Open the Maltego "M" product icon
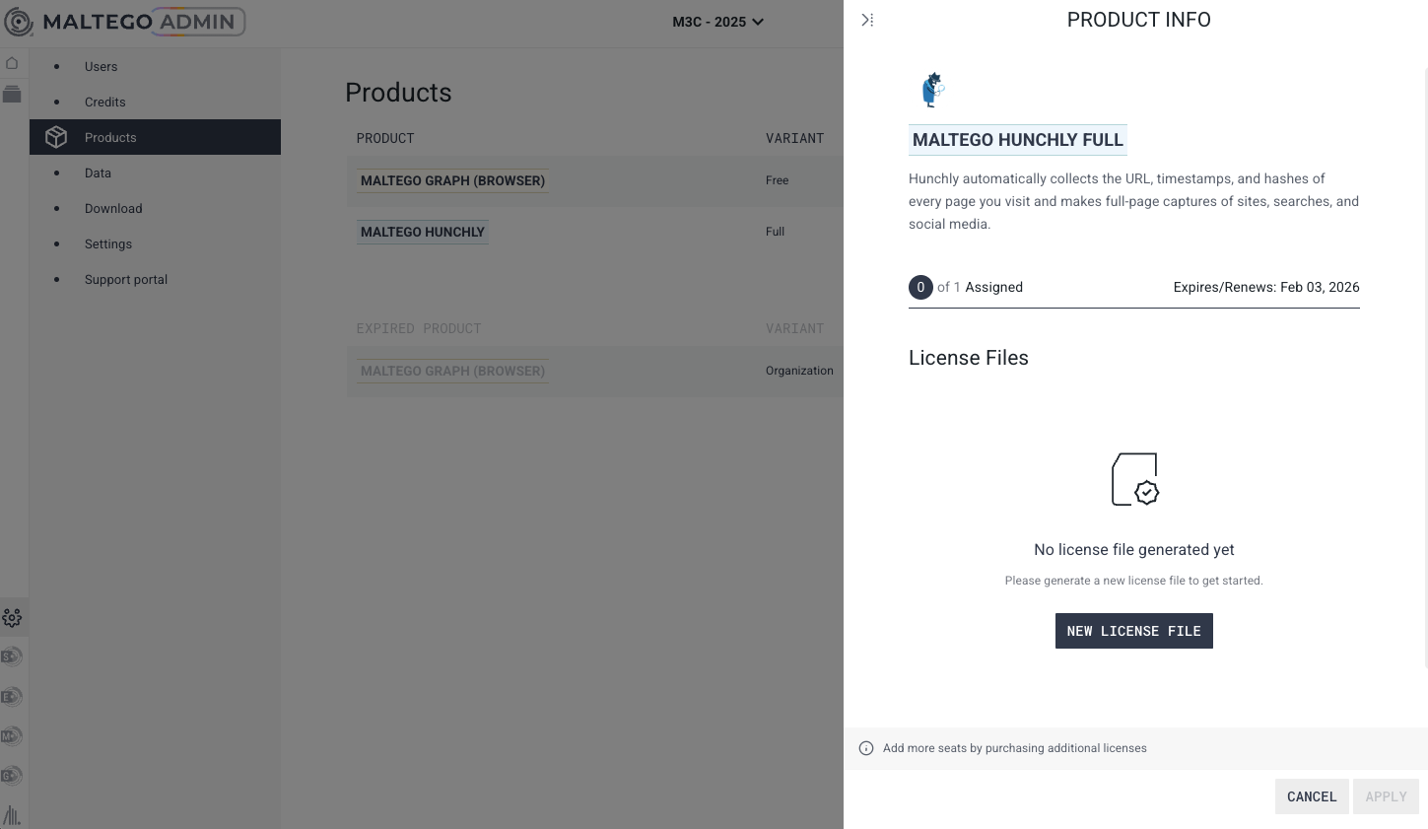Viewport: 1428px width, 829px height. click(x=11, y=736)
